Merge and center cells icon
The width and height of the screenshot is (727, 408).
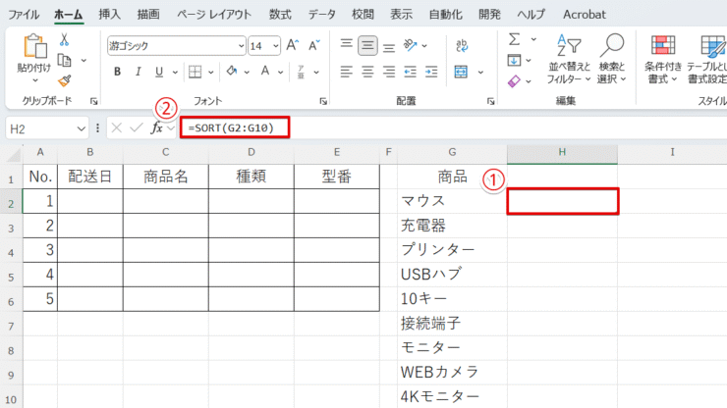pyautogui.click(x=461, y=72)
